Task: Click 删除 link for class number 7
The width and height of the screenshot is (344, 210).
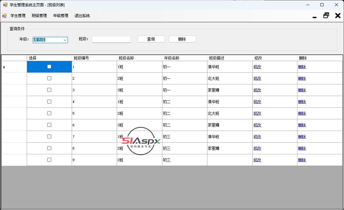Action: (x=302, y=137)
